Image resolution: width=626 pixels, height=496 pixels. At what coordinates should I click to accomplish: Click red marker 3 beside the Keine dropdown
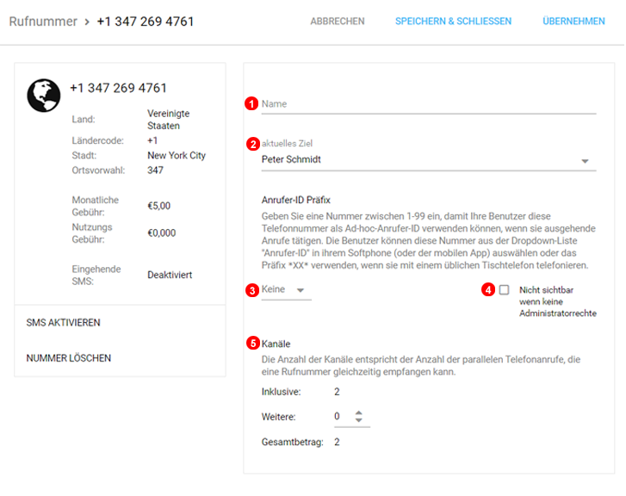coord(251,291)
